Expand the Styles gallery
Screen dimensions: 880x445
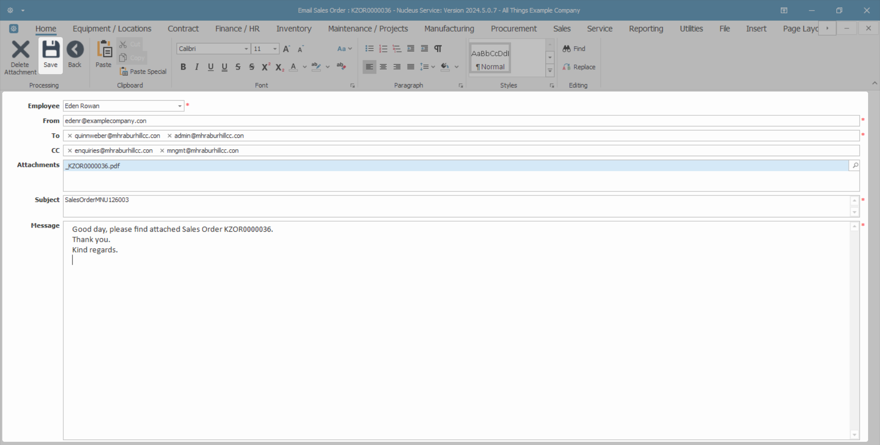click(550, 70)
